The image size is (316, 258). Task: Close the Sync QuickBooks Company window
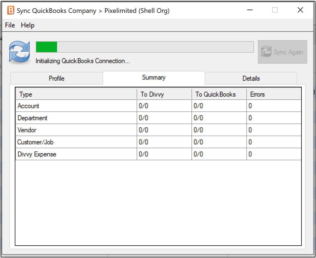(x=300, y=10)
